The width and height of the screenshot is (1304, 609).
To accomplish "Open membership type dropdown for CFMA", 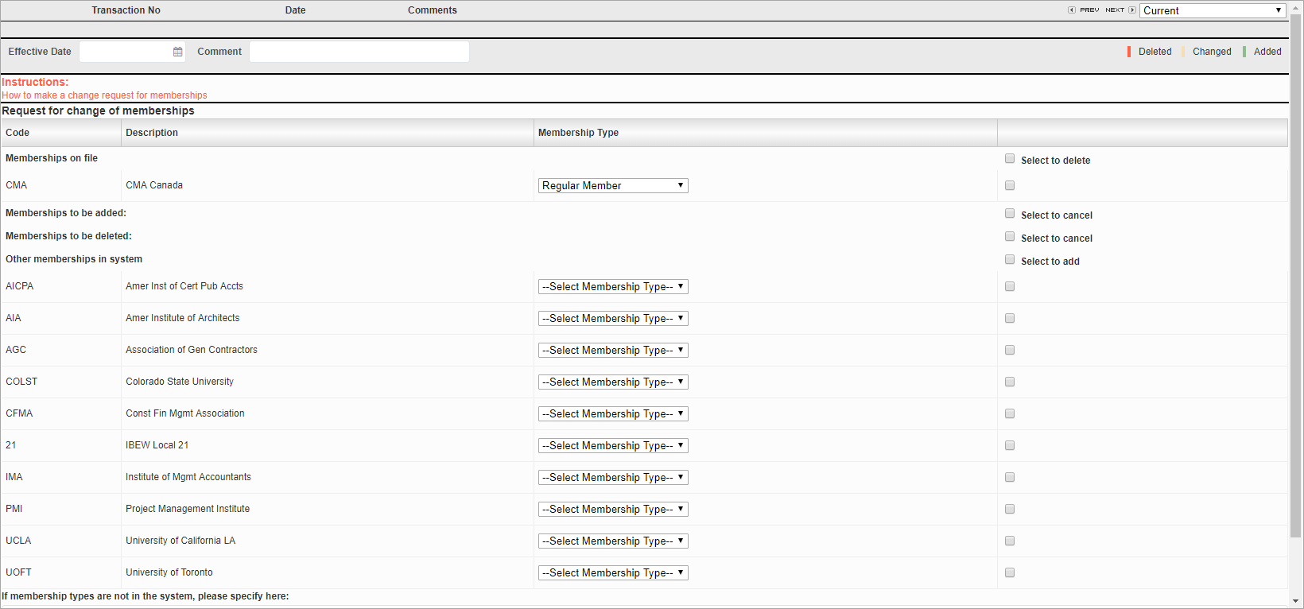I will pos(613,413).
